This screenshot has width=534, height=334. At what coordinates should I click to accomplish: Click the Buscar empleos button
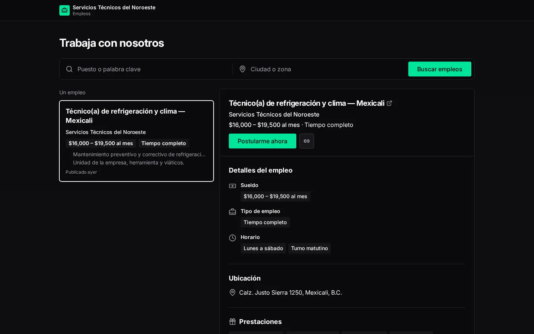point(440,69)
